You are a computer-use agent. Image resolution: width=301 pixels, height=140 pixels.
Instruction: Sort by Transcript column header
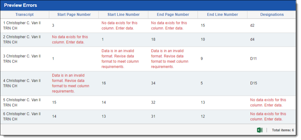25,15
